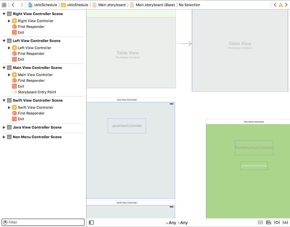Open the related items grid icon
The image size is (290, 227).
(x=4, y=5)
